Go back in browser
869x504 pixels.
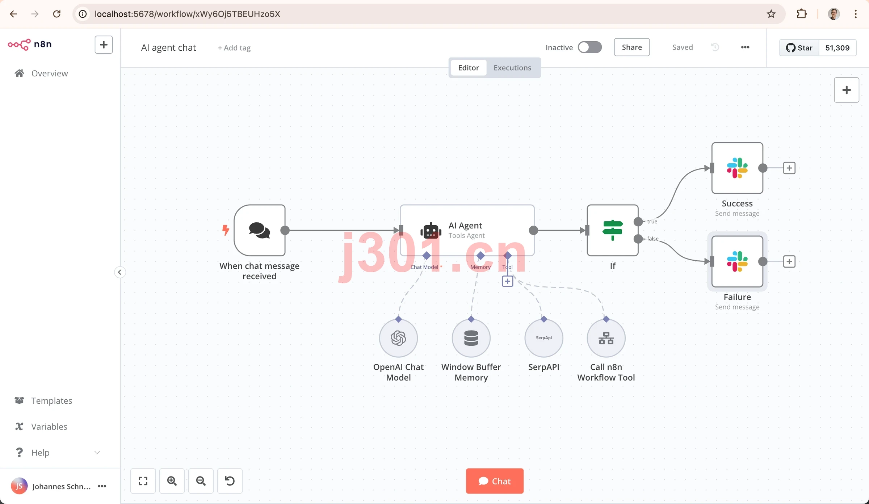pos(13,14)
